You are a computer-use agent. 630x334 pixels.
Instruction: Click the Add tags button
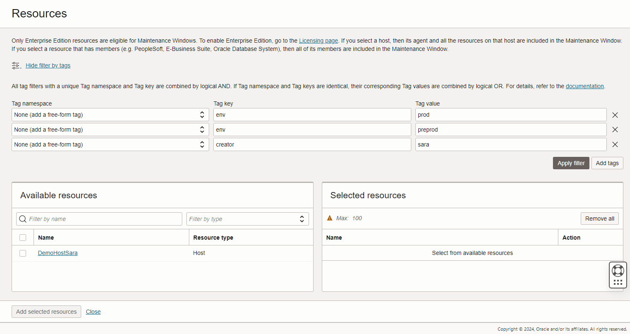click(x=607, y=163)
